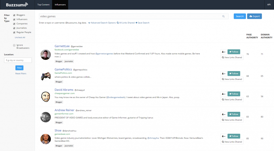Open GarnettLee profile name link
Viewport: 274px width, 151px height.
[62, 46]
